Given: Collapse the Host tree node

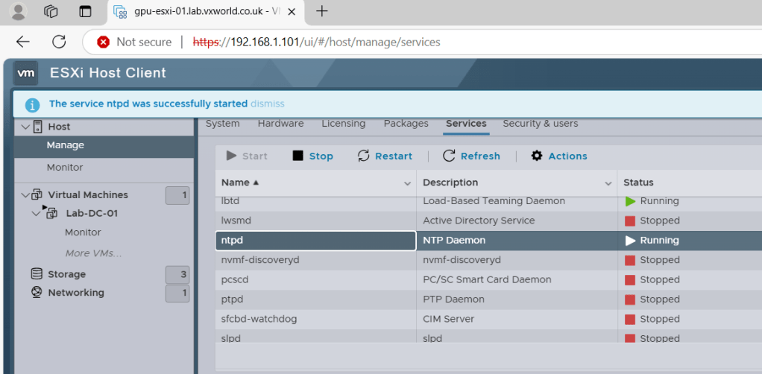Looking at the screenshot, I should (x=26, y=127).
